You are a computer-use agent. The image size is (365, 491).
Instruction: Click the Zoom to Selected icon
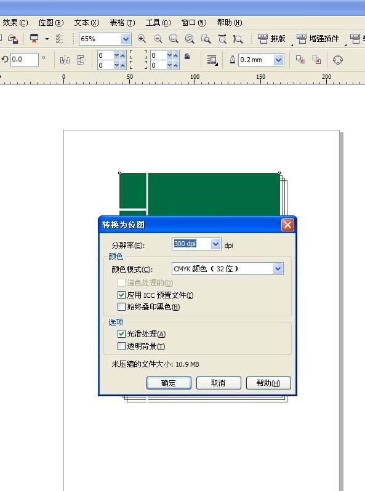174,39
